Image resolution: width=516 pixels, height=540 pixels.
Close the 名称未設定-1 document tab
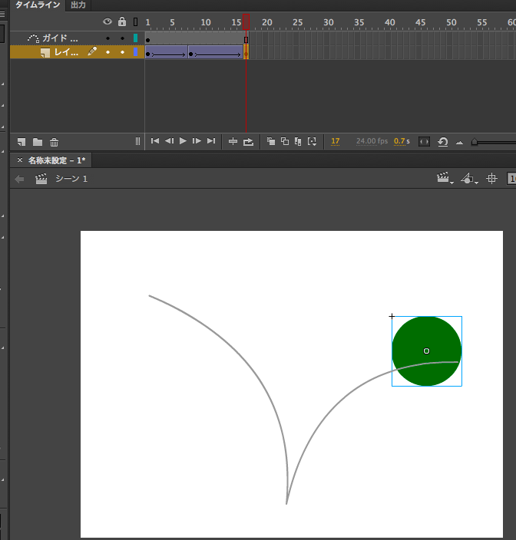coord(20,160)
